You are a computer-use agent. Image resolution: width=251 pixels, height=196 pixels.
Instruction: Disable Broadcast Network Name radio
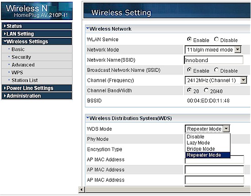tap(216, 70)
